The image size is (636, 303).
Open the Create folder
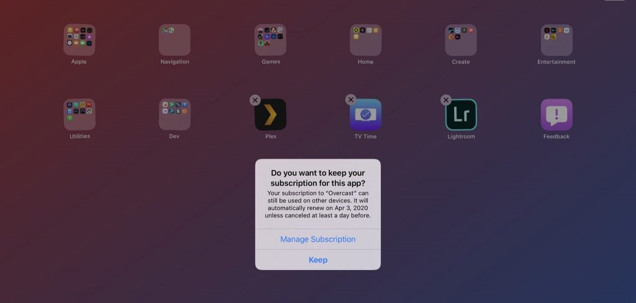click(x=461, y=40)
